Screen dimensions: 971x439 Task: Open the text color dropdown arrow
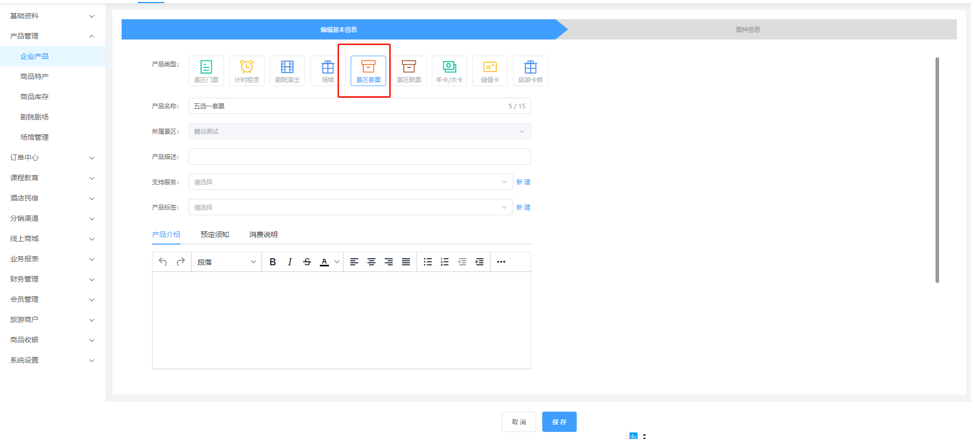(337, 262)
